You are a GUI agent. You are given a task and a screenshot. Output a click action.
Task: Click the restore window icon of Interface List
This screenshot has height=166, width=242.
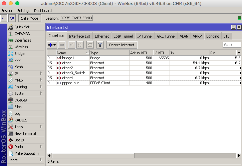[x=233, y=27]
